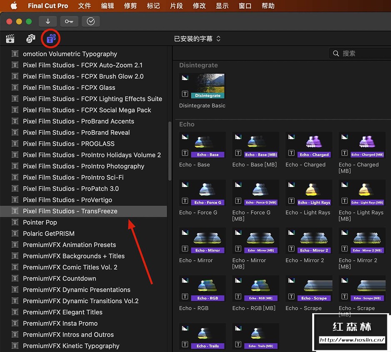Image resolution: width=391 pixels, height=352 pixels.
Task: Select Pixel Film Studios - TransFreeze
Action: [x=83, y=211]
